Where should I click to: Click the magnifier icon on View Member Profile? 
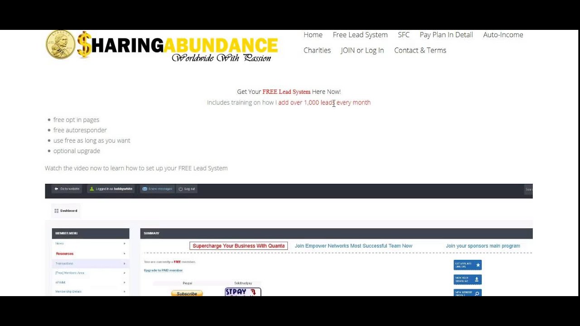[x=477, y=293]
